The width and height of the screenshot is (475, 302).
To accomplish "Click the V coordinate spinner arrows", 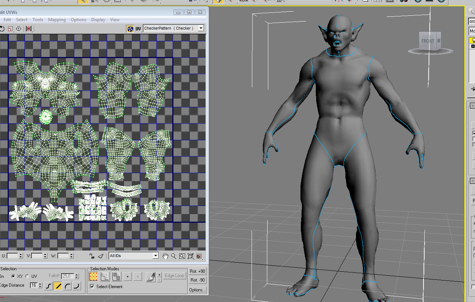I will (46, 256).
